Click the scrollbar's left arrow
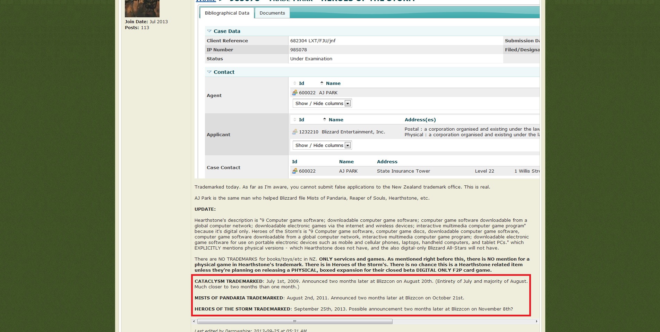The image size is (660, 332). click(x=194, y=322)
